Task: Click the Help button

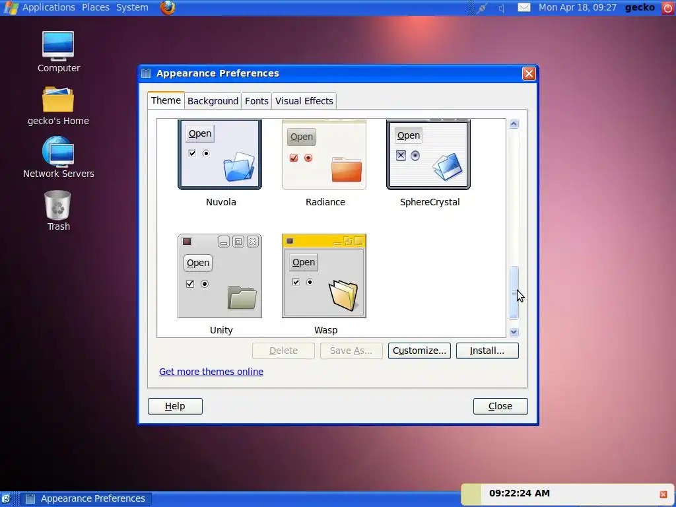Action: (x=175, y=406)
